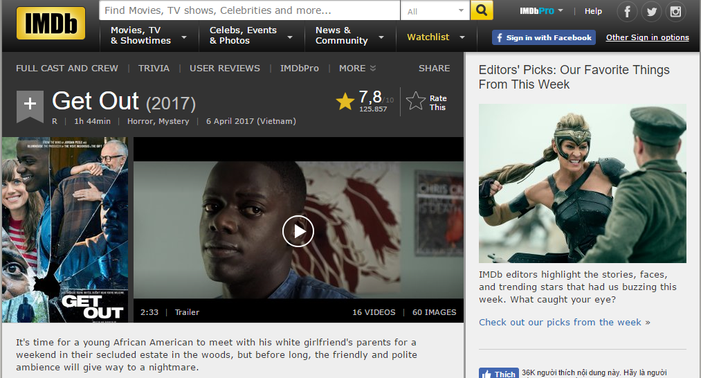Viewport: 701px width, 378px height.
Task: Click Editors' Picks headline
Action: (x=574, y=77)
